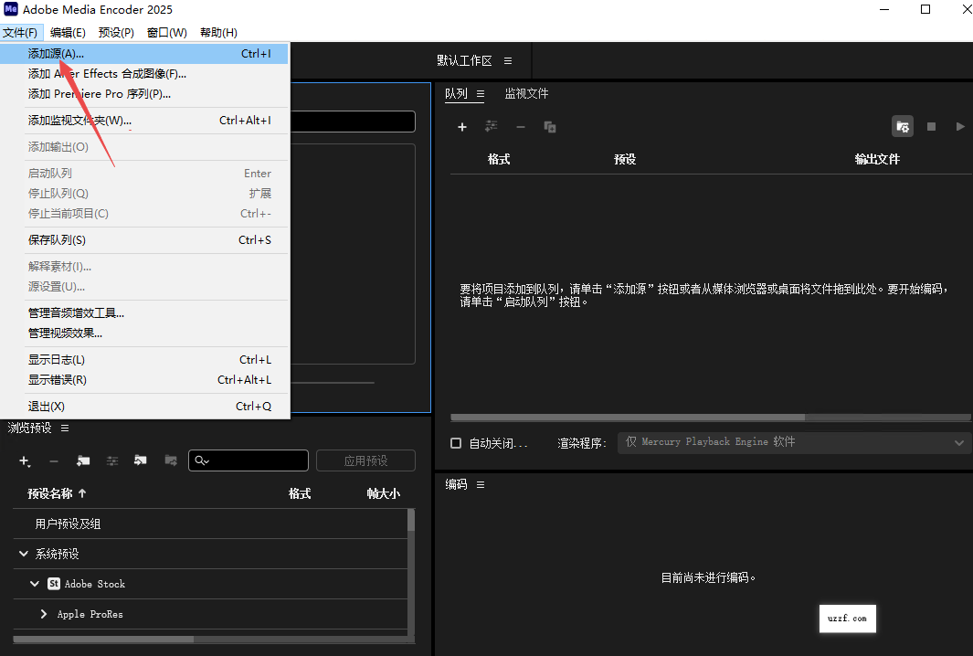This screenshot has height=656, width=973.
Task: Collapse the 系统预设 tree group
Action: (23, 554)
